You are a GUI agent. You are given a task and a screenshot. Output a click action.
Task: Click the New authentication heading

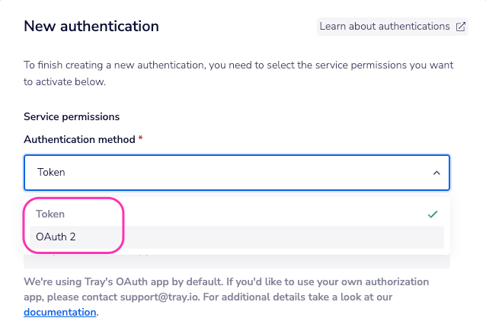[91, 27]
